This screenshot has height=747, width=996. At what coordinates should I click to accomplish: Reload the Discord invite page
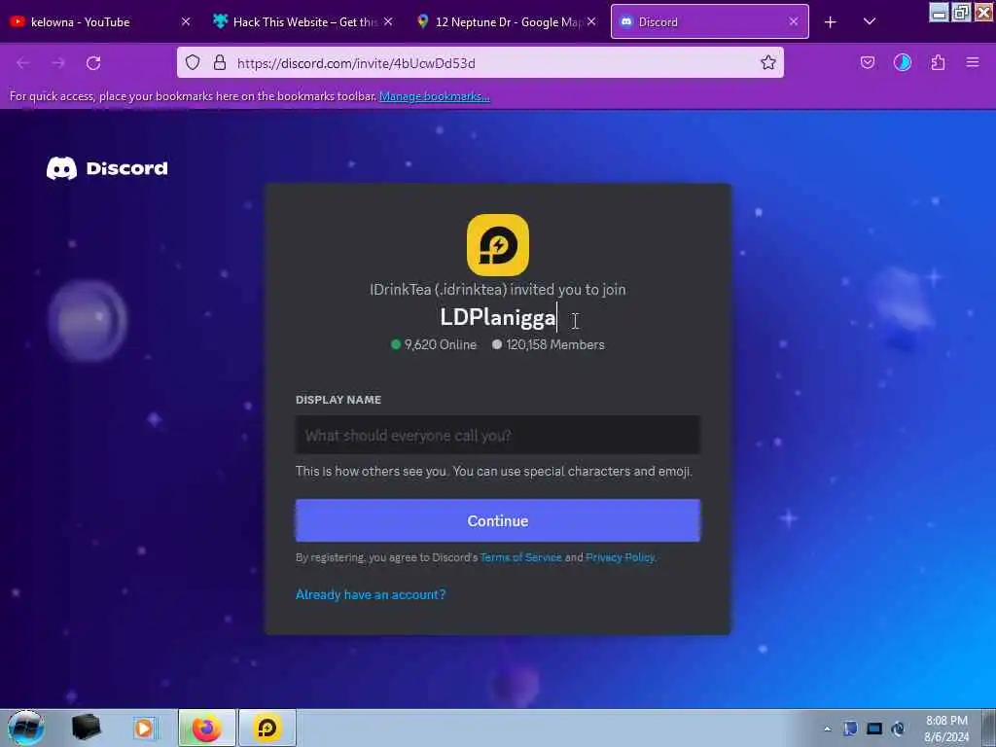93,63
